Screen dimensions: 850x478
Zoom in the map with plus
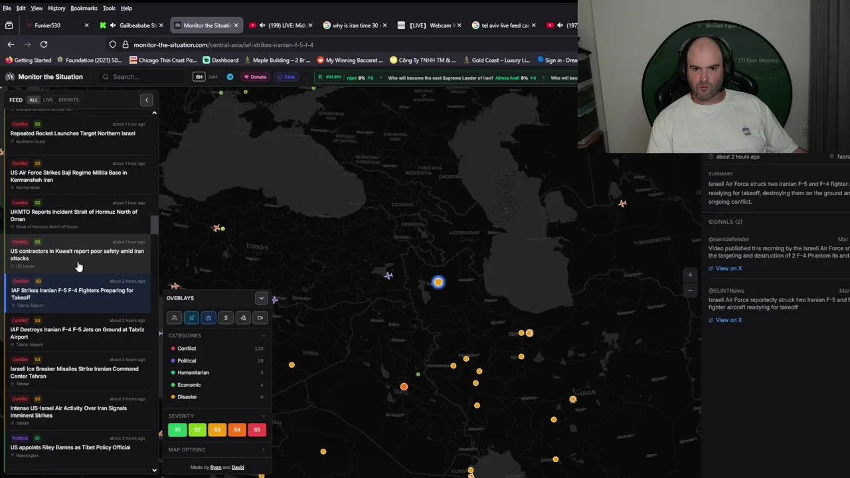point(690,275)
